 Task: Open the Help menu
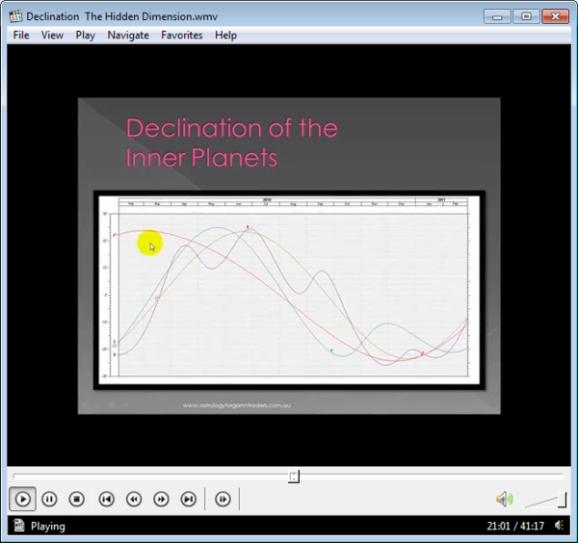[x=225, y=35]
